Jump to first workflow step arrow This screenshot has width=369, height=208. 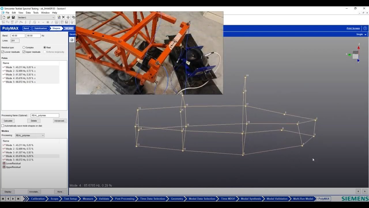pyautogui.click(x=3, y=199)
